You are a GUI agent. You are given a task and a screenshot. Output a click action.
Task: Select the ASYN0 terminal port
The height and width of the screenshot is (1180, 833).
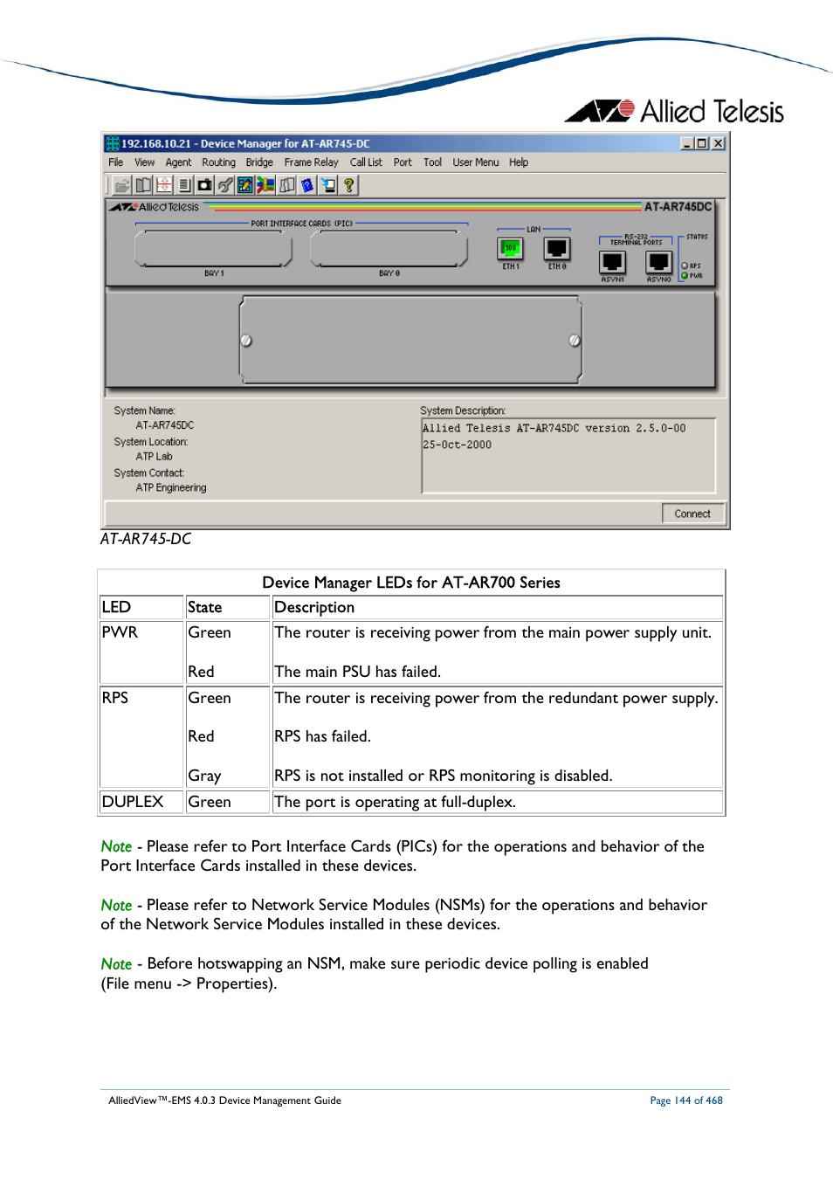[658, 262]
